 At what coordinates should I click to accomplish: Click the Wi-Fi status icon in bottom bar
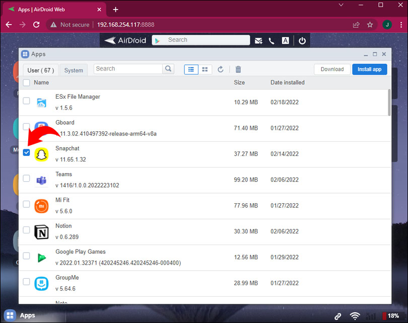pos(355,316)
